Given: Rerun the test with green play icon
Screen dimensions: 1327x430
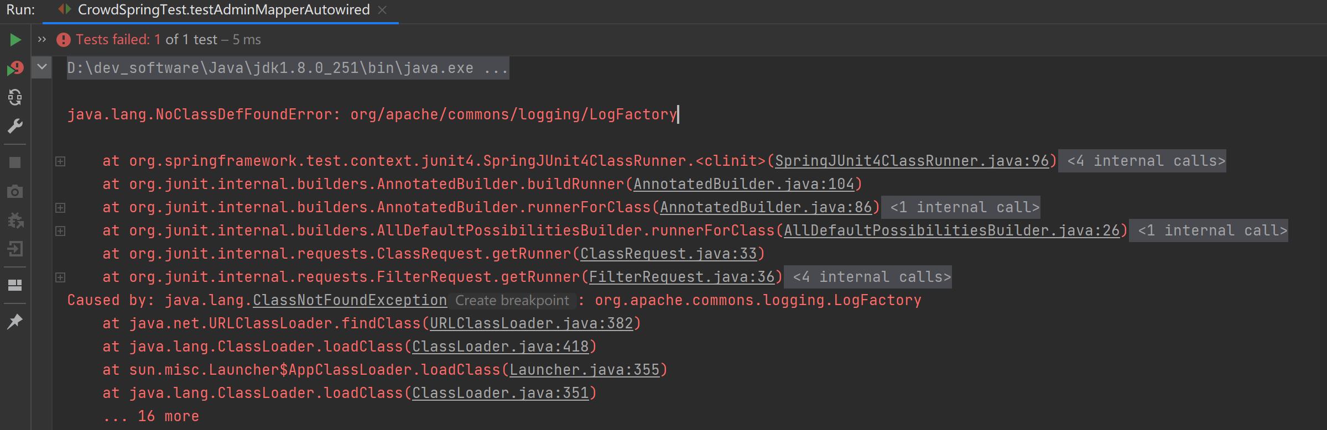Looking at the screenshot, I should (15, 40).
